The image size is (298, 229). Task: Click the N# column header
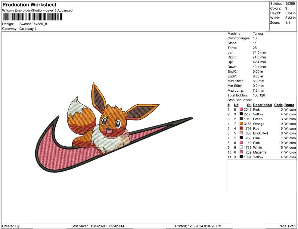coord(236,105)
